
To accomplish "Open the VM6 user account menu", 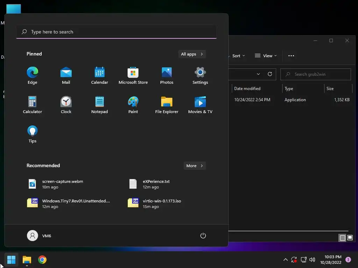I will [39, 236].
